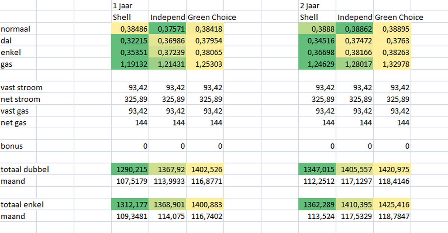Image resolution: width=448 pixels, height=233 pixels.
Task: Click the total cell 1405,557
Action: [354, 169]
